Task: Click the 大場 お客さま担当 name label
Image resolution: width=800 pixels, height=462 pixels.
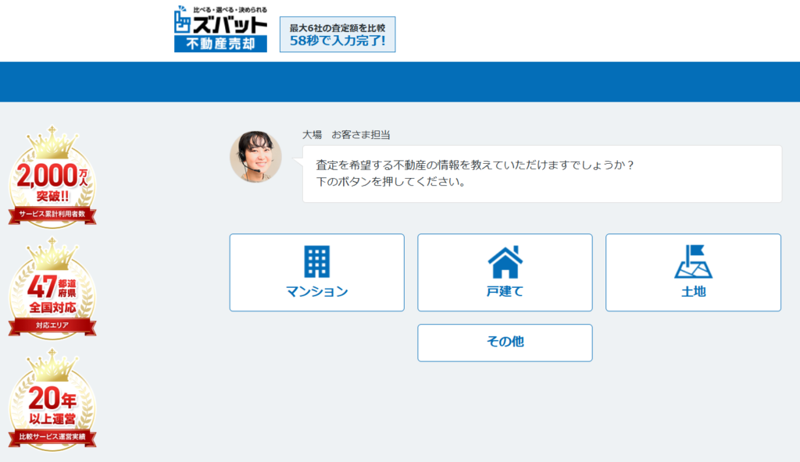Action: [x=346, y=135]
